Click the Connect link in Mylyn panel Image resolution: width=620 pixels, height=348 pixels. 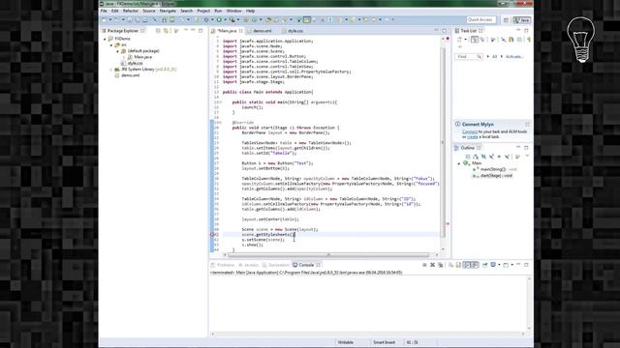tap(470, 131)
